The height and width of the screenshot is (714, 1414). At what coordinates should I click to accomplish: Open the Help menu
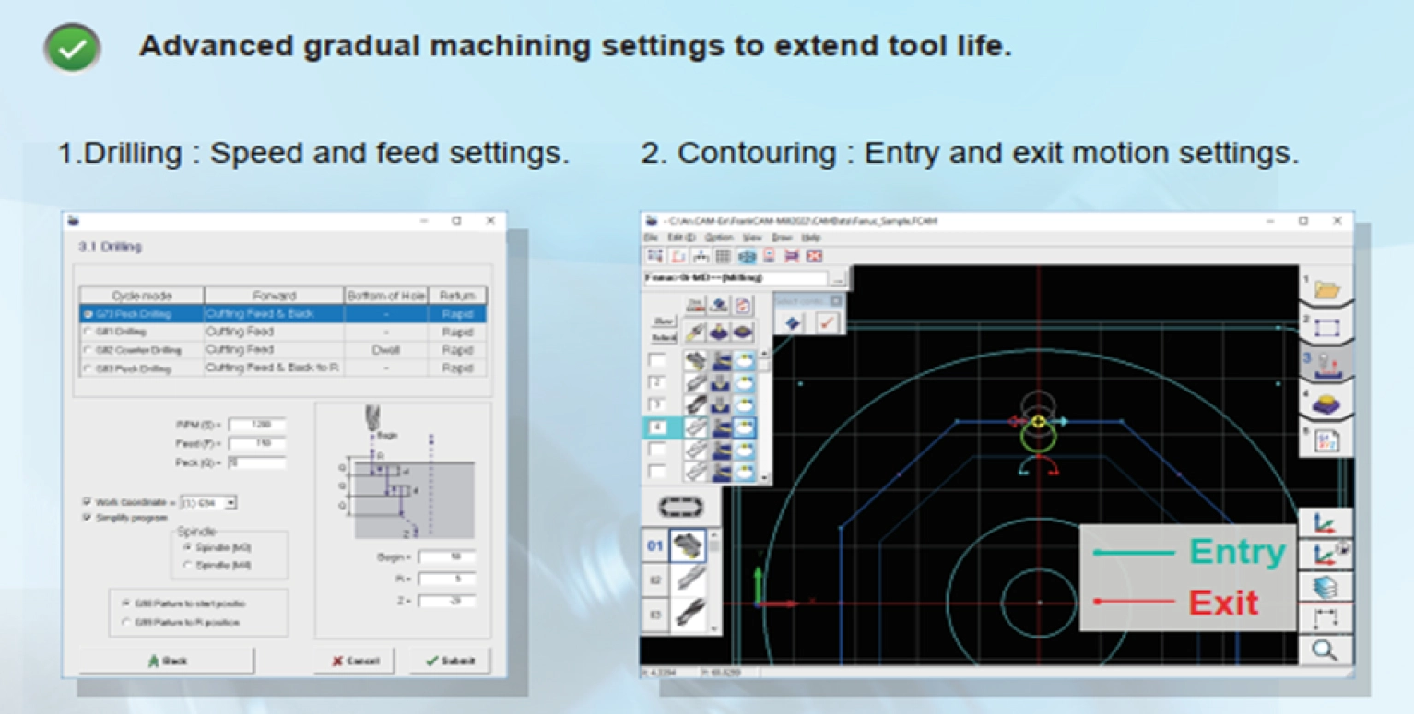tap(810, 238)
